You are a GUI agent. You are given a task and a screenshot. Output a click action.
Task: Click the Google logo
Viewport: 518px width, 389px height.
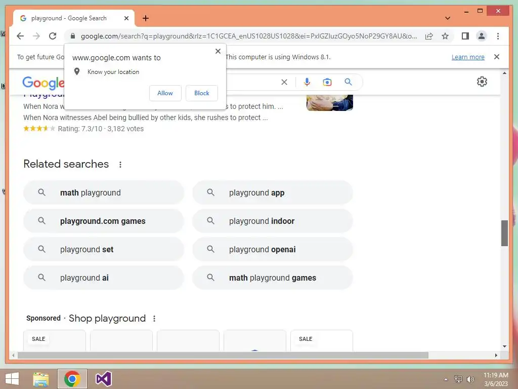point(44,83)
